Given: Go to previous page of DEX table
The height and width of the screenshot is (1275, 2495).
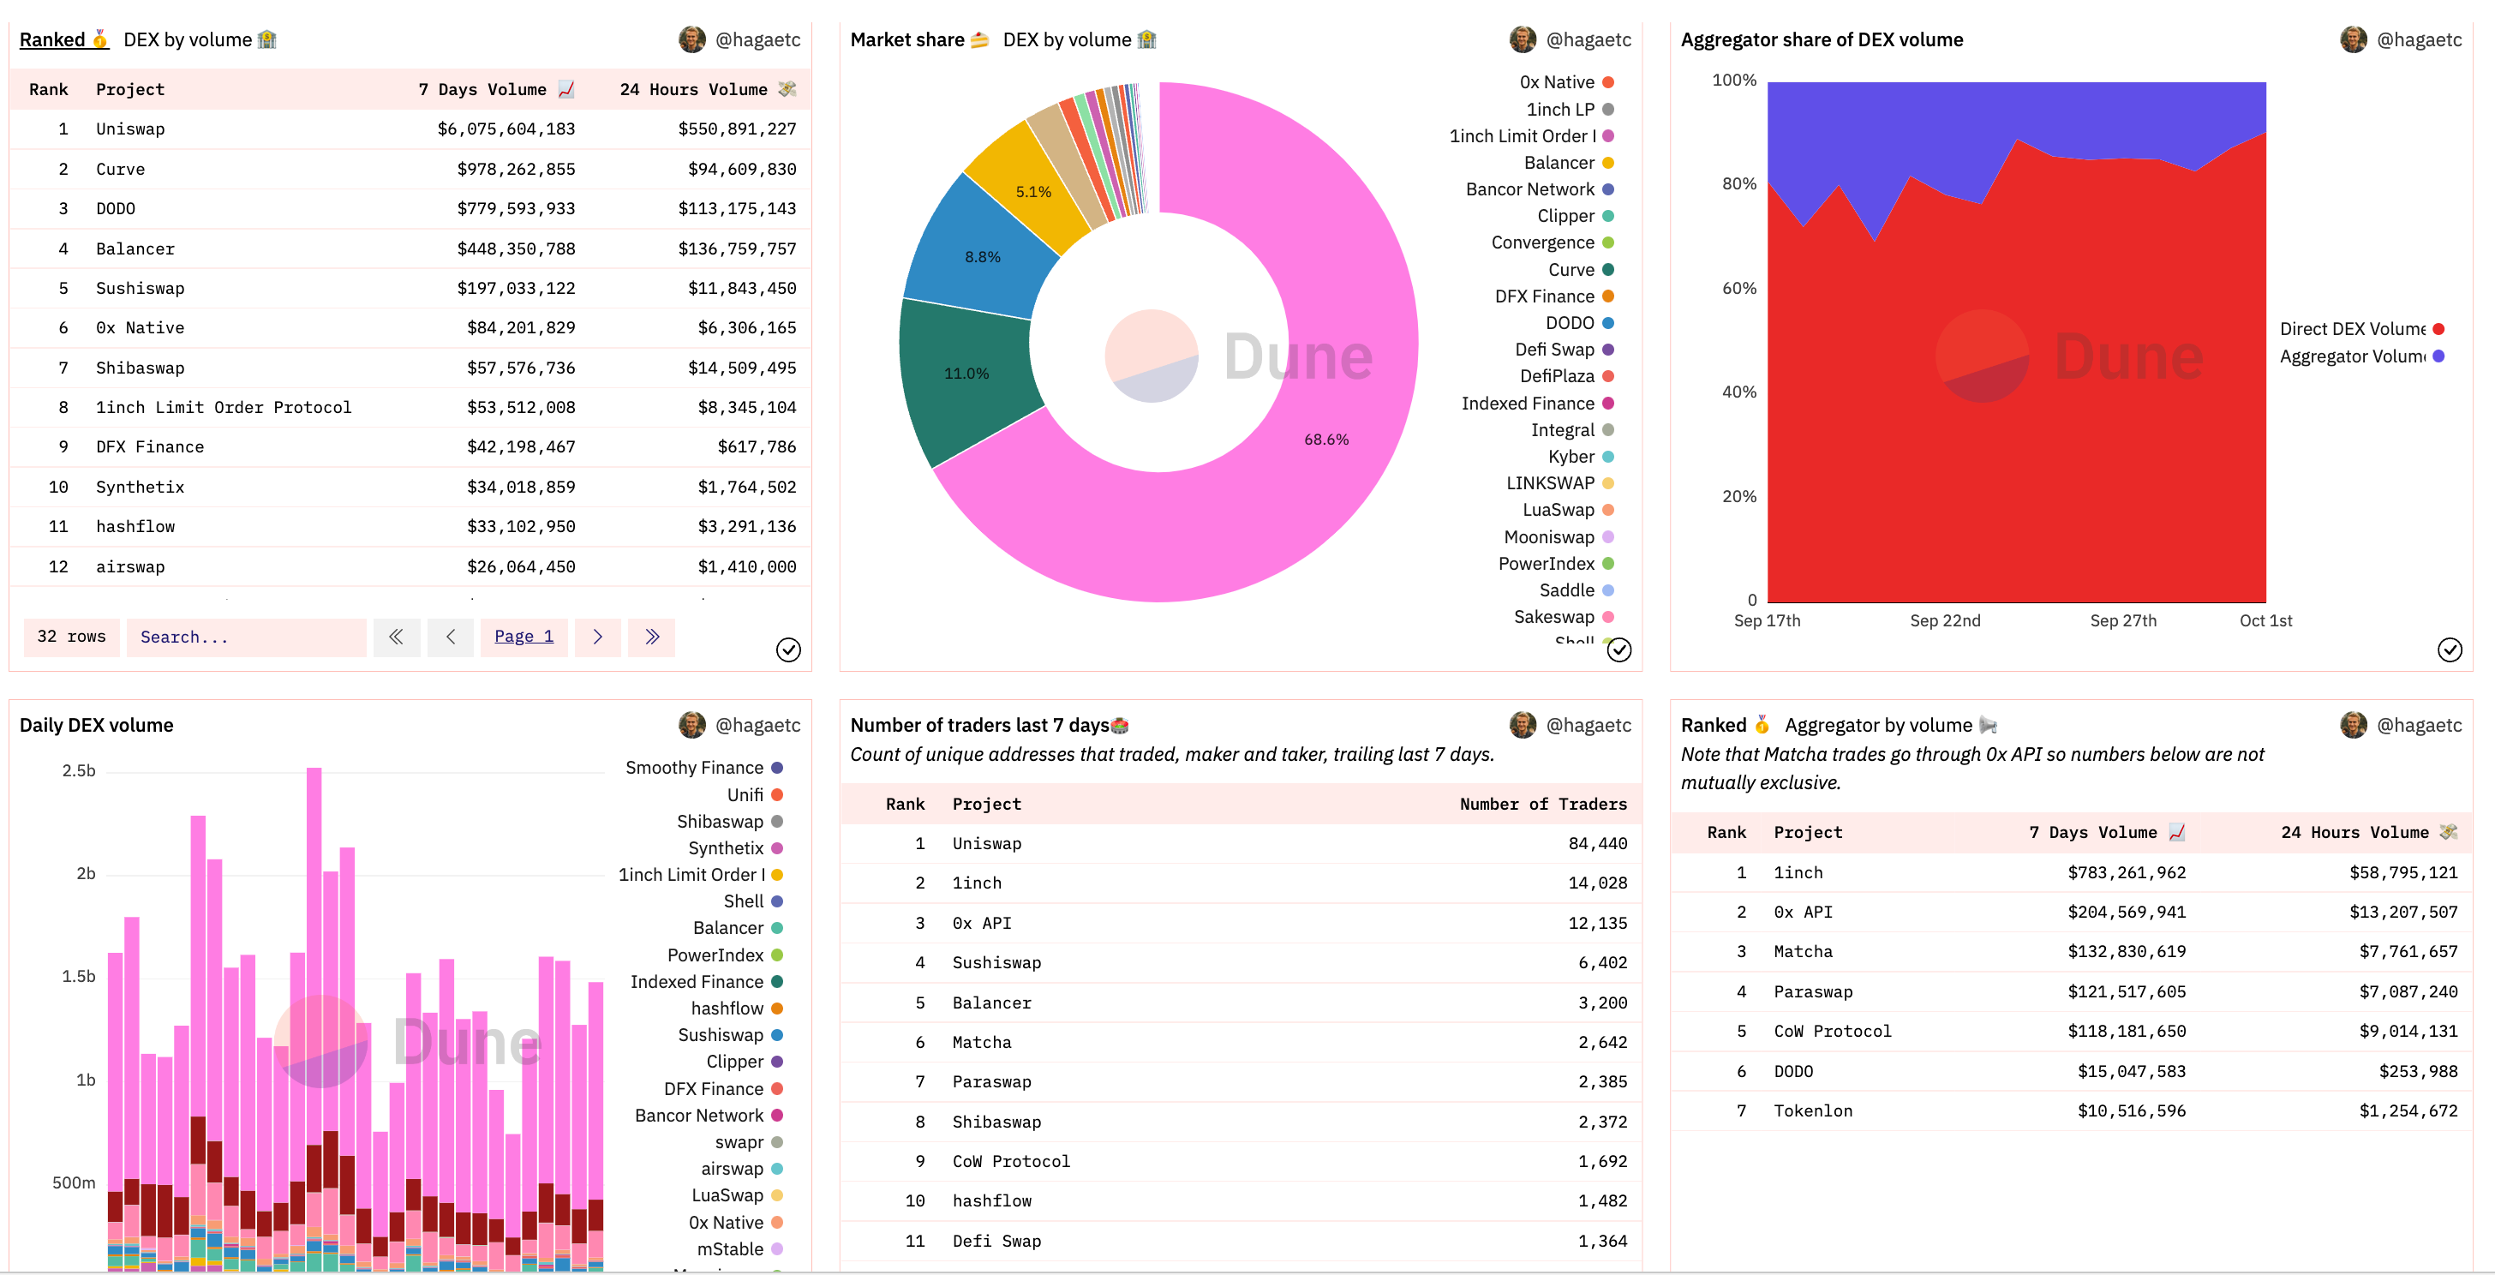Looking at the screenshot, I should click(451, 637).
